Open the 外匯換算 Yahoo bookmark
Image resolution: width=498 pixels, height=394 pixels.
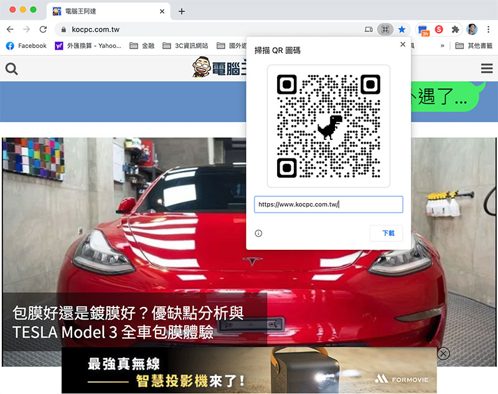coord(88,46)
